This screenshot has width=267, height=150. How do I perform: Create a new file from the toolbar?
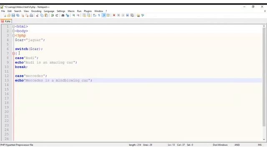[5, 15]
